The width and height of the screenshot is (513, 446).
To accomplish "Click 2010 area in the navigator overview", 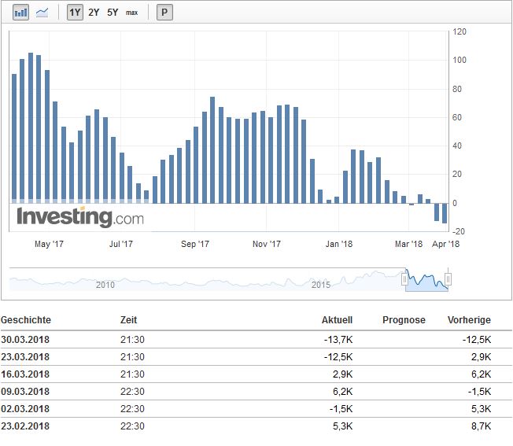I will tap(105, 283).
